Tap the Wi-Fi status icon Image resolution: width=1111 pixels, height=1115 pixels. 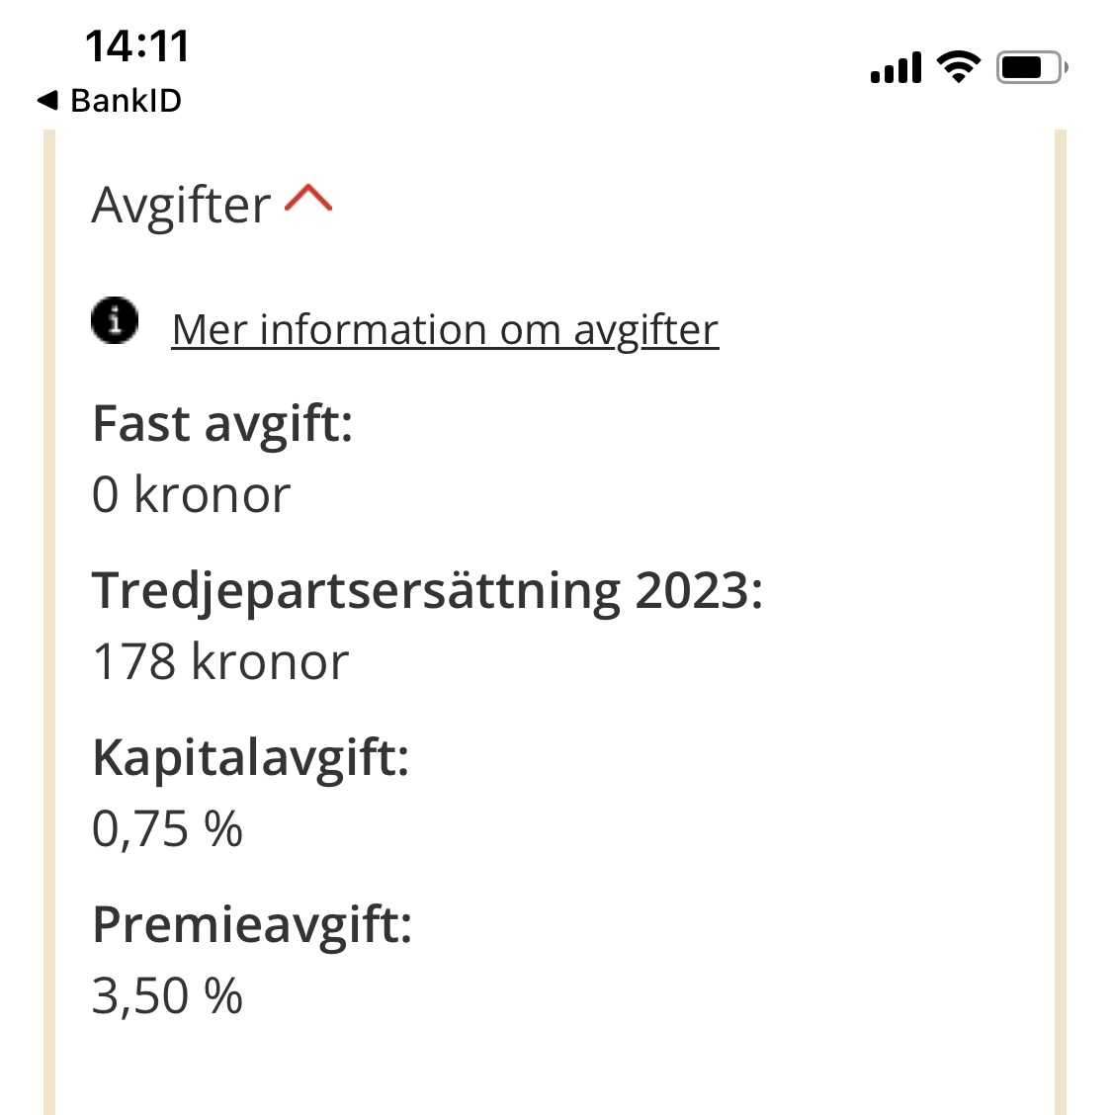pos(957,67)
